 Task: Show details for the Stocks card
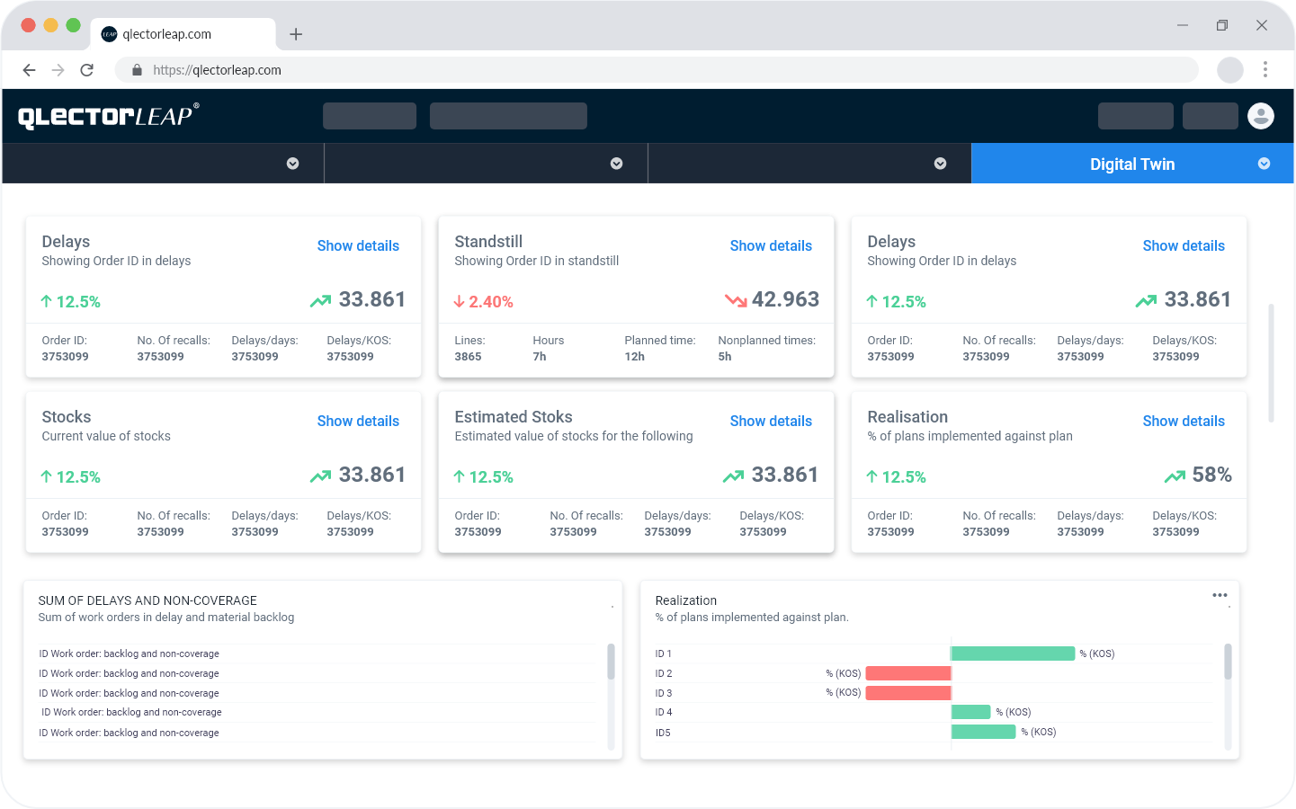coord(358,421)
